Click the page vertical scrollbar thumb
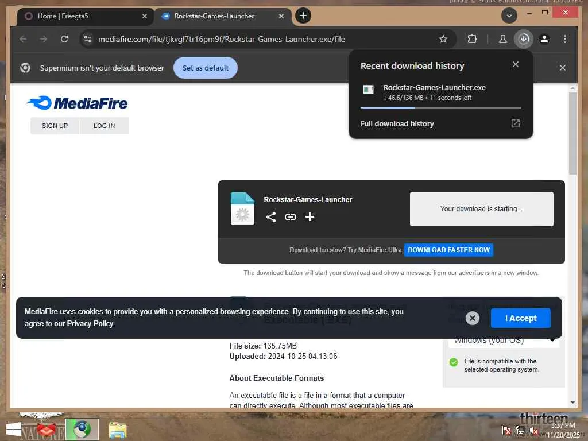The width and height of the screenshot is (588, 441). [572, 133]
